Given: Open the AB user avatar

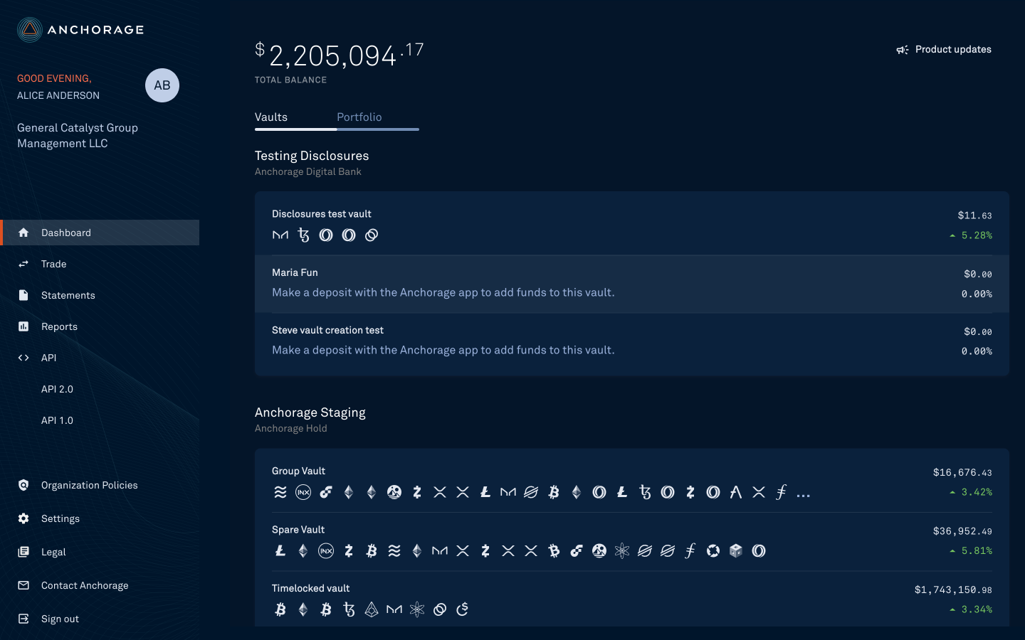Looking at the screenshot, I should 162,85.
